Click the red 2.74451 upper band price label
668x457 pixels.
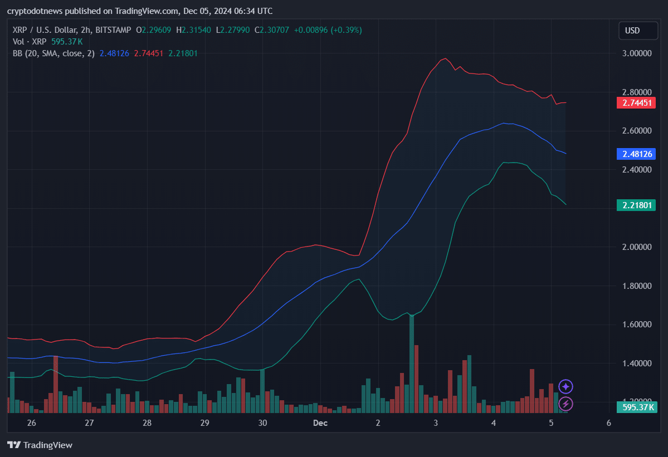pos(636,103)
